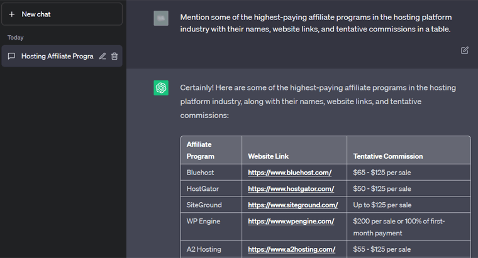Click the $50 - $125 per sale cell

tap(408, 188)
